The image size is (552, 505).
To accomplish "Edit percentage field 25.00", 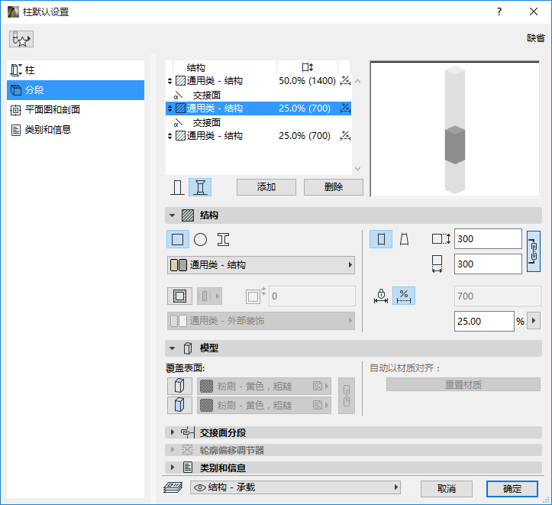I will (484, 321).
